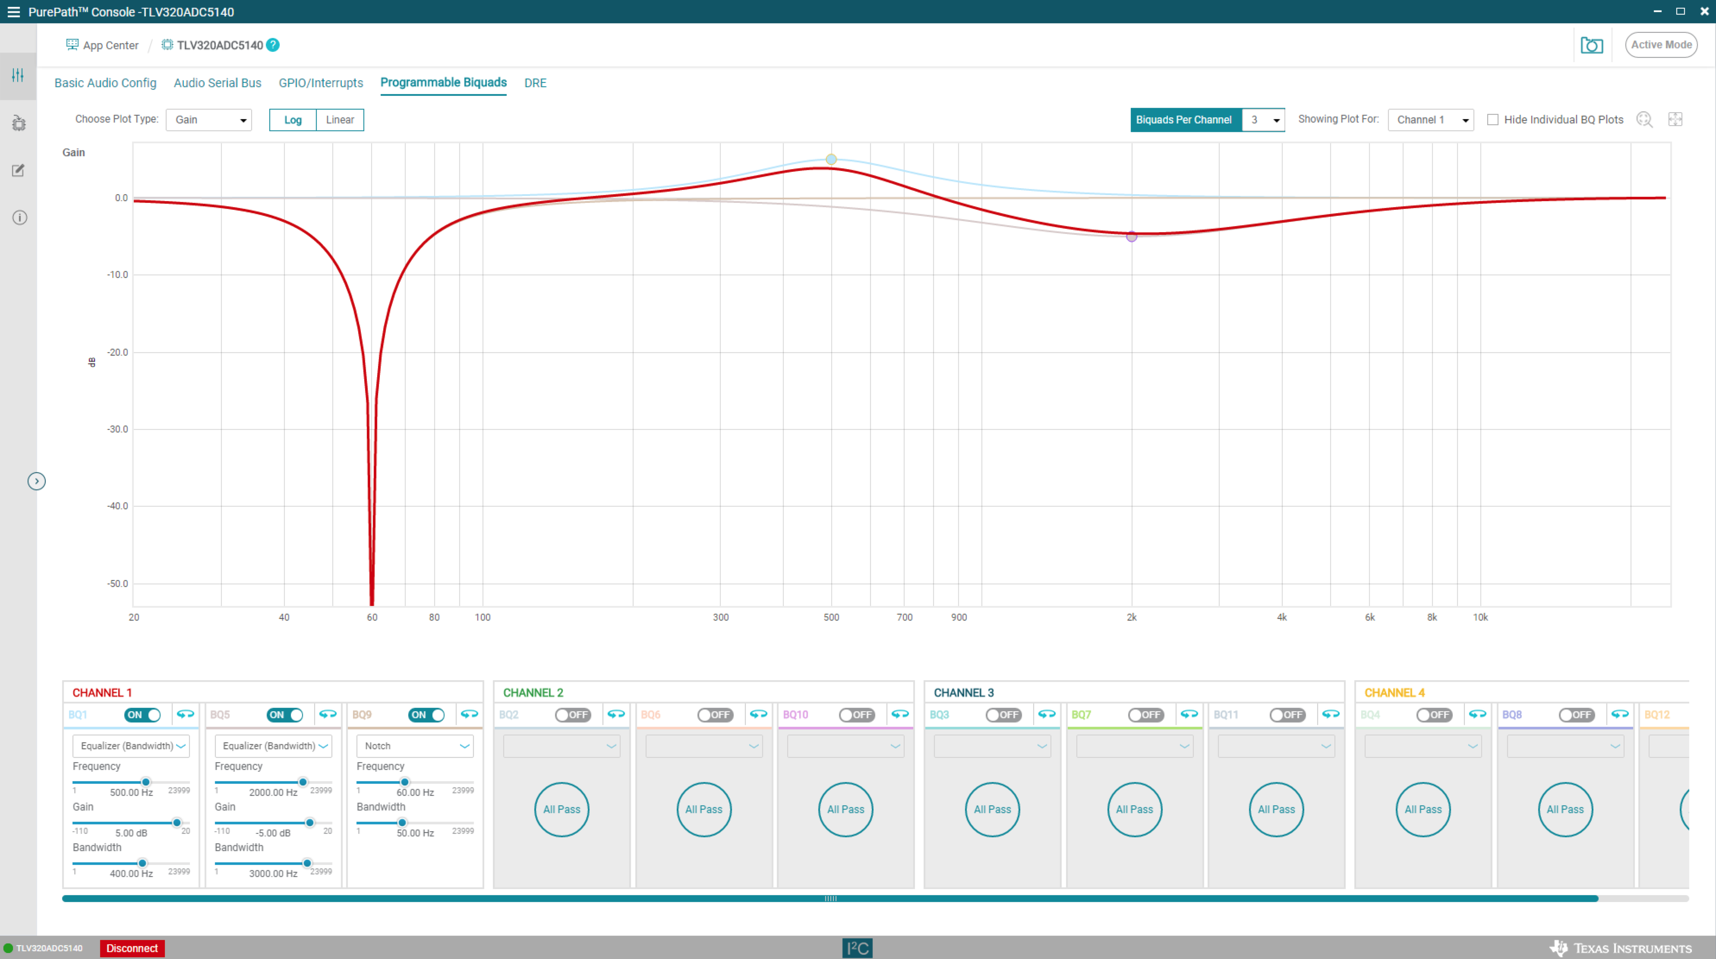Enable the BQ2 OFF toggle
Image resolution: width=1716 pixels, height=959 pixels.
[x=572, y=715]
